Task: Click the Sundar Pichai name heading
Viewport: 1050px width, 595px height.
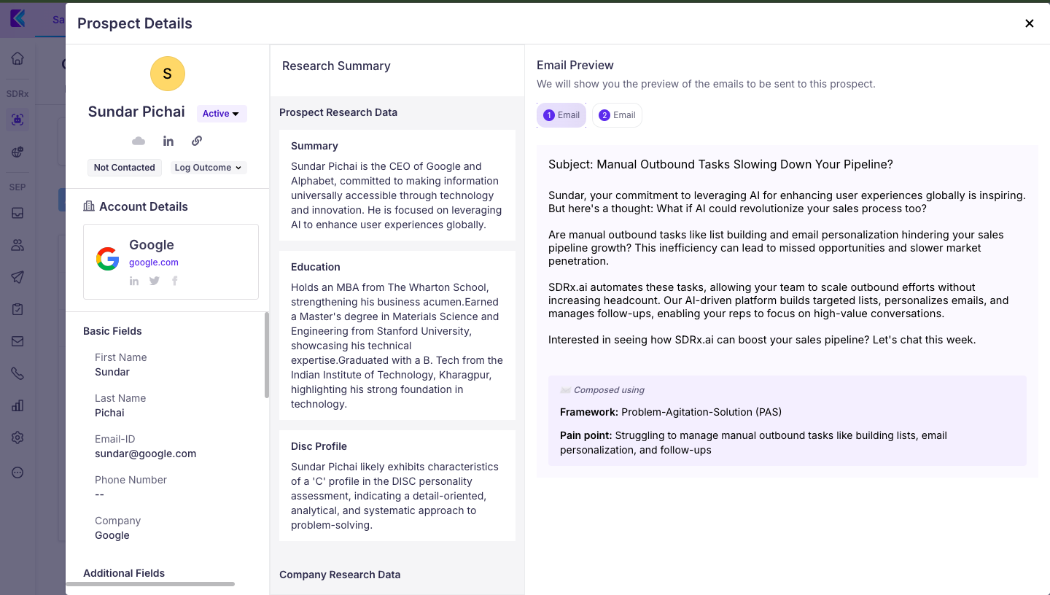Action: 136,112
